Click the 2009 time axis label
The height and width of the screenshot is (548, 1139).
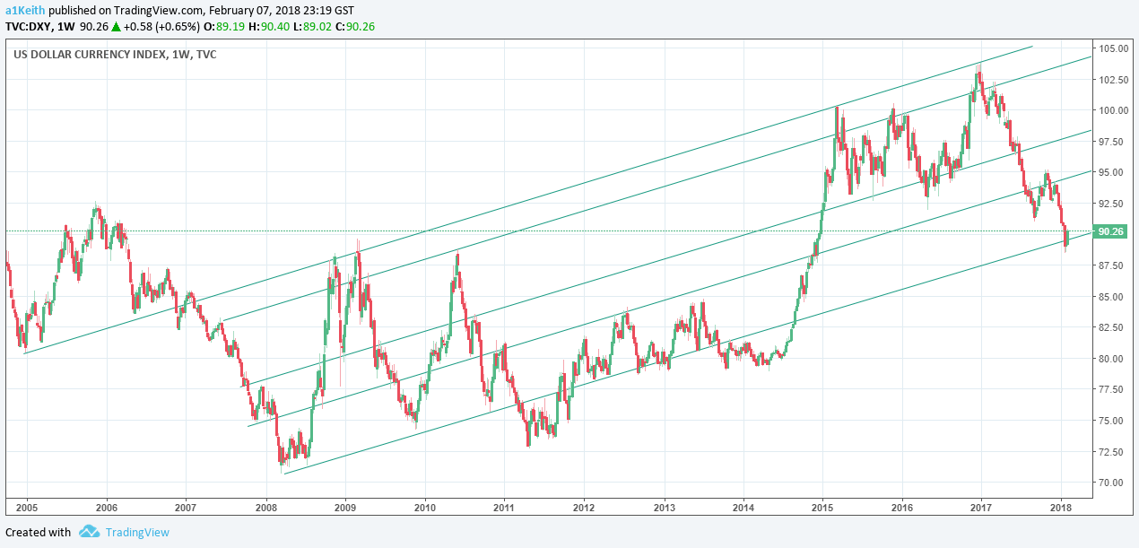click(x=345, y=506)
